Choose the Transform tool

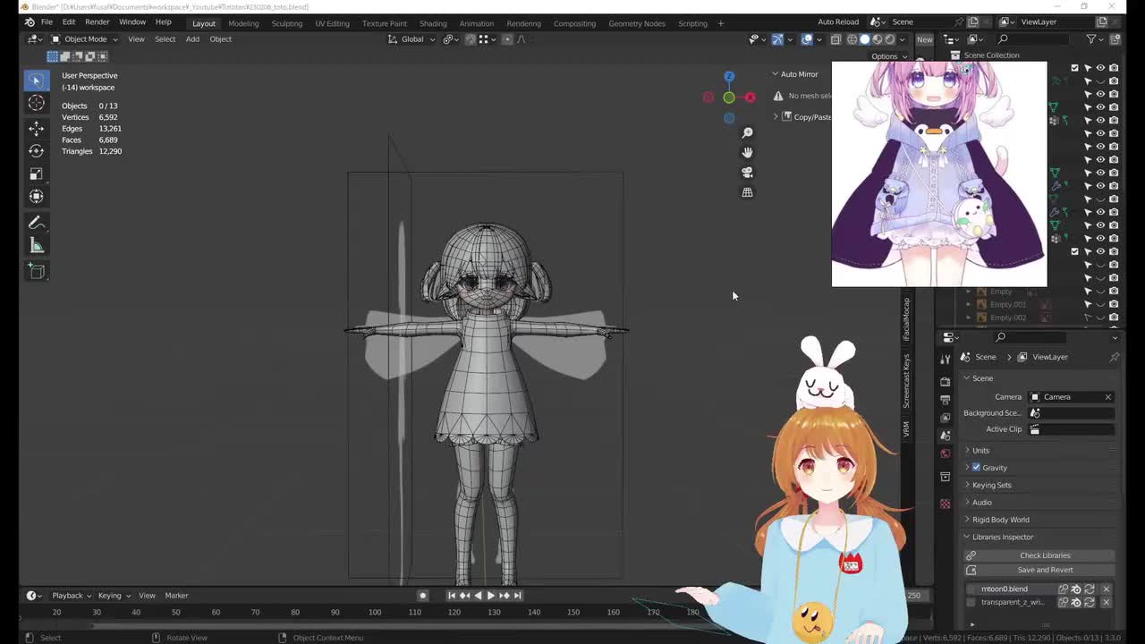click(36, 196)
